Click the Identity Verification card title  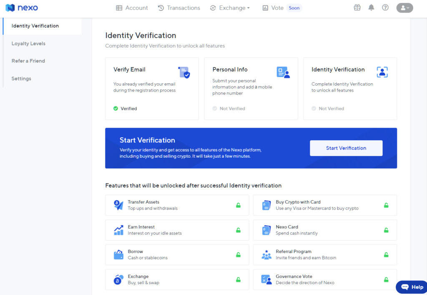(x=338, y=69)
